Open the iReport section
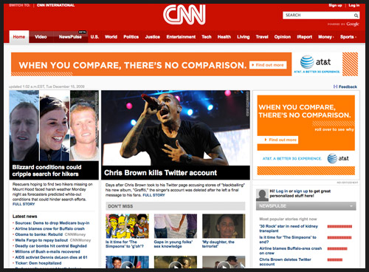The image size is (369, 272). (304, 37)
